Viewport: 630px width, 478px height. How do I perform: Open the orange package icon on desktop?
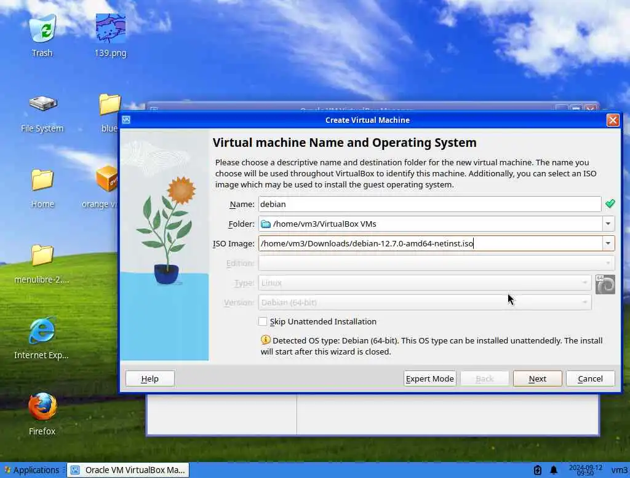pos(107,179)
